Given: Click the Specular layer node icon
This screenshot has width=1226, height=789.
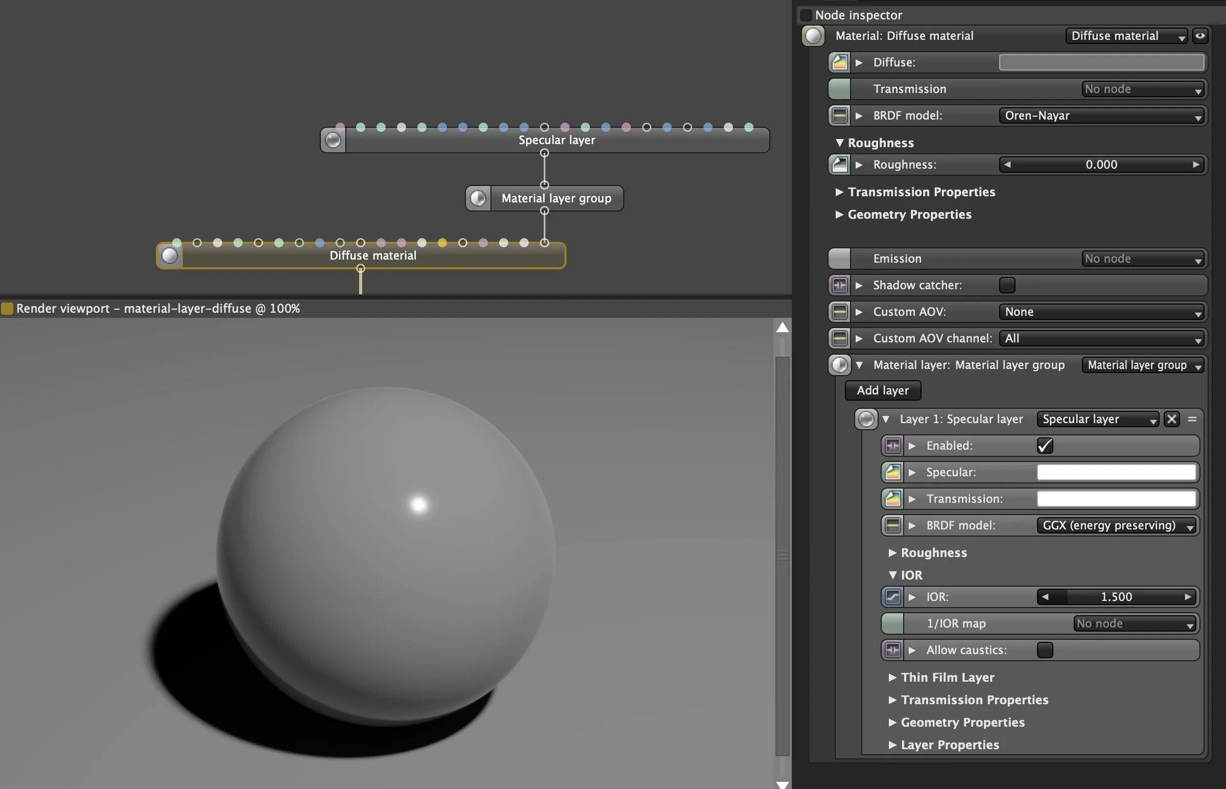Looking at the screenshot, I should (x=333, y=141).
